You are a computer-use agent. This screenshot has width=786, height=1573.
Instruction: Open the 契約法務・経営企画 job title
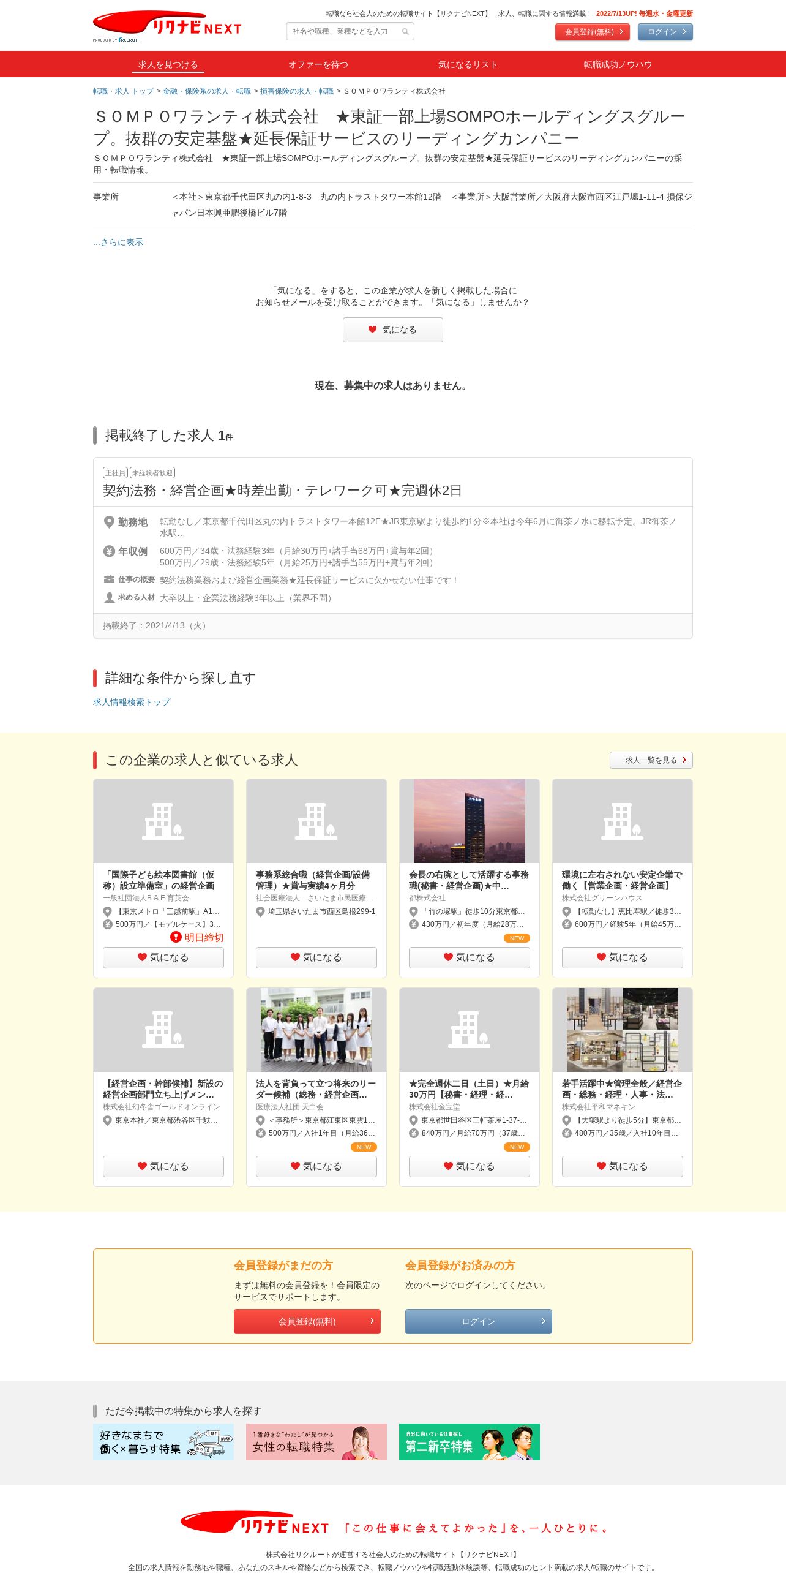tap(282, 491)
